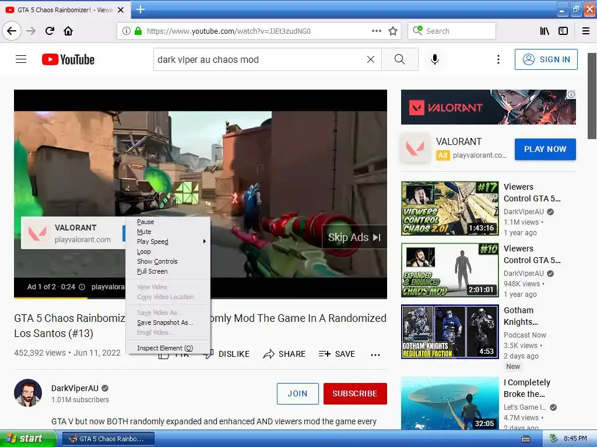Click the JOIN channel button
This screenshot has height=447, width=597.
298,393
